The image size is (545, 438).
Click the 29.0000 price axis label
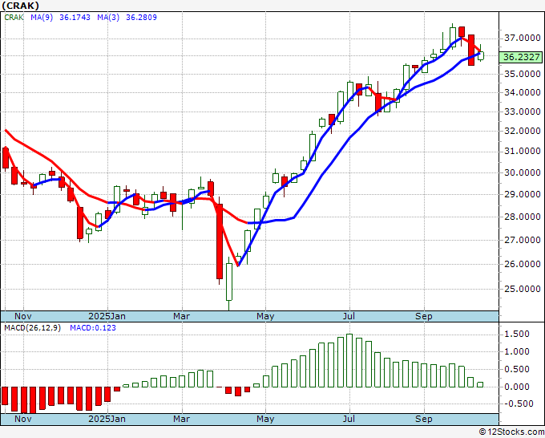coord(522,194)
